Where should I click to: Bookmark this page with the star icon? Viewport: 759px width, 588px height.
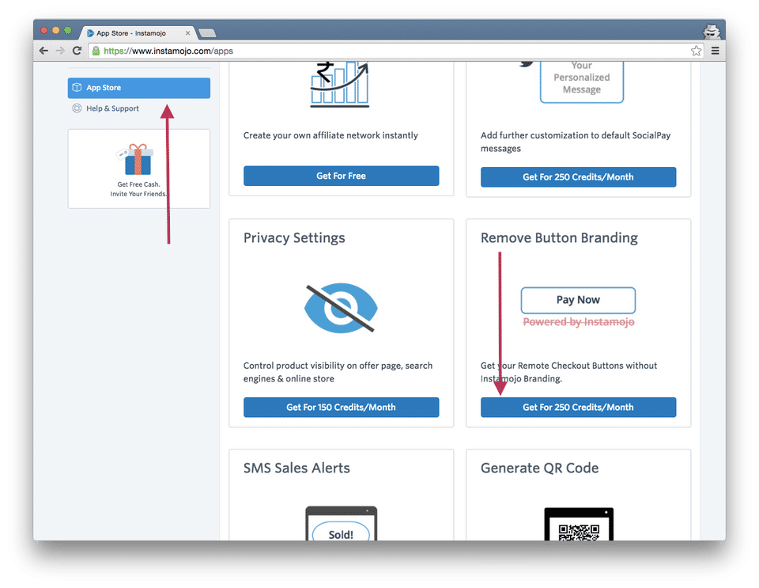(x=696, y=51)
